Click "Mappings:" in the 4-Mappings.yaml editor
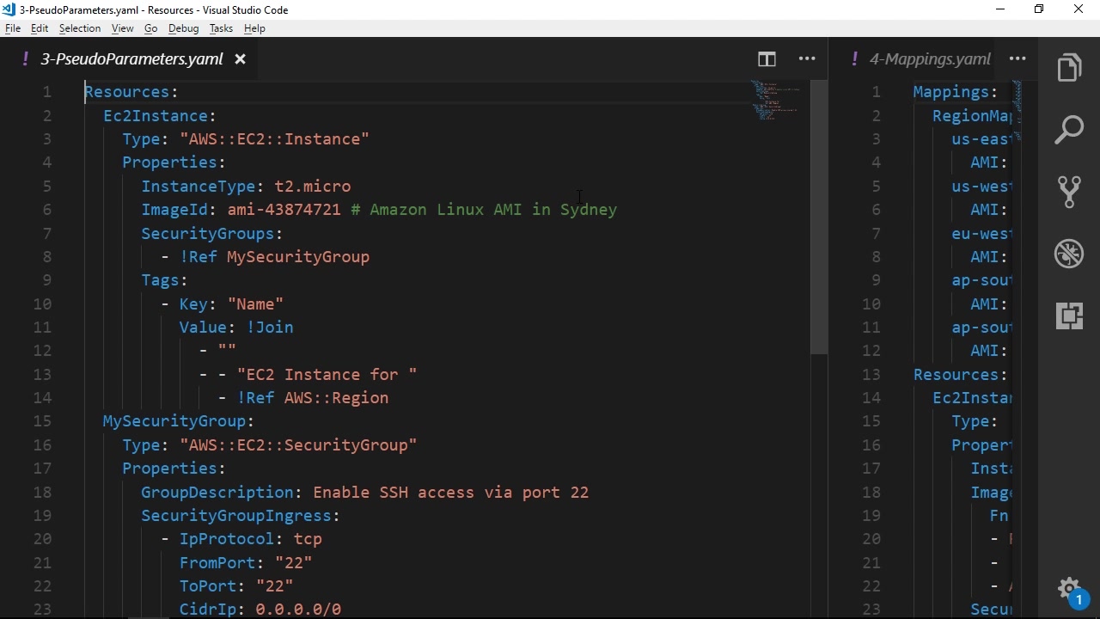 956,92
